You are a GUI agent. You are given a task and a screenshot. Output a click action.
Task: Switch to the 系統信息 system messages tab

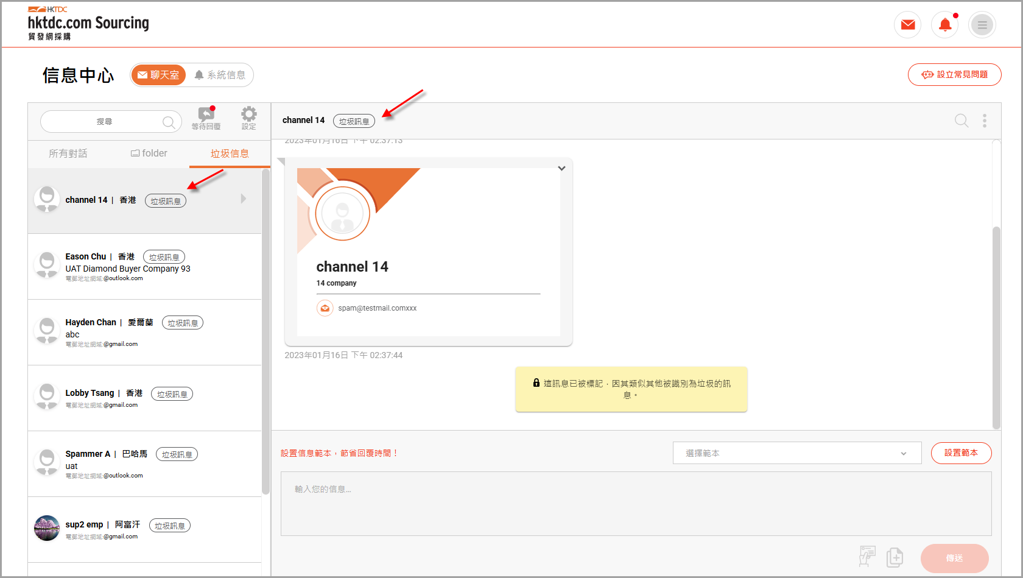(x=220, y=75)
